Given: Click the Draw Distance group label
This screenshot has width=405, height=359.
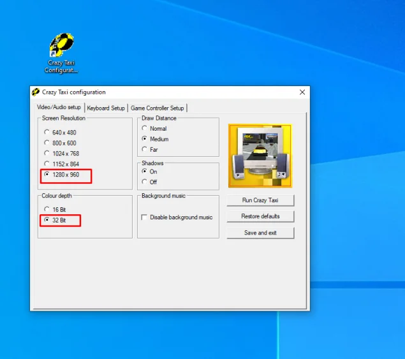Looking at the screenshot, I should click(x=159, y=118).
